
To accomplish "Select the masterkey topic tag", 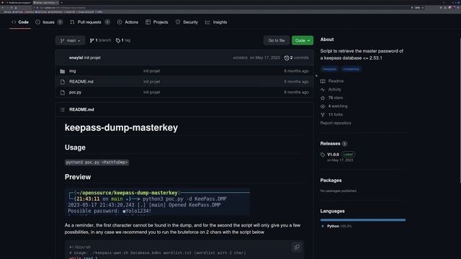I will pos(351,69).
